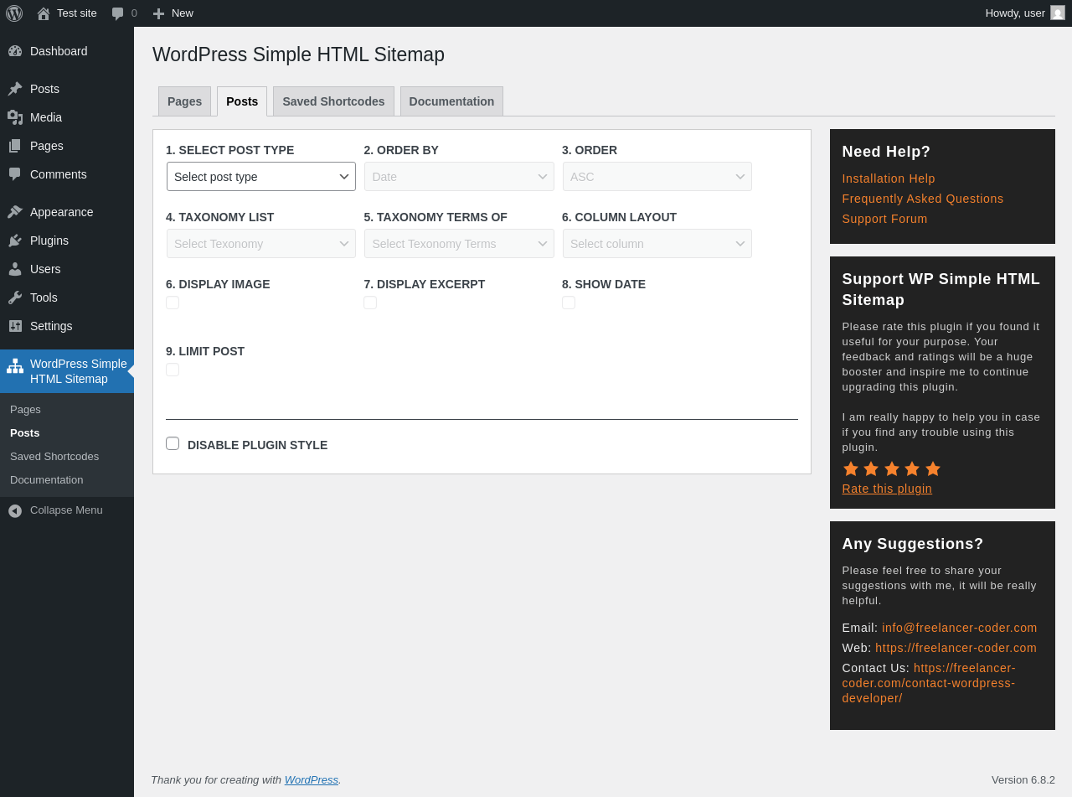Click the fifth rating star
This screenshot has width=1072, height=797.
click(933, 468)
